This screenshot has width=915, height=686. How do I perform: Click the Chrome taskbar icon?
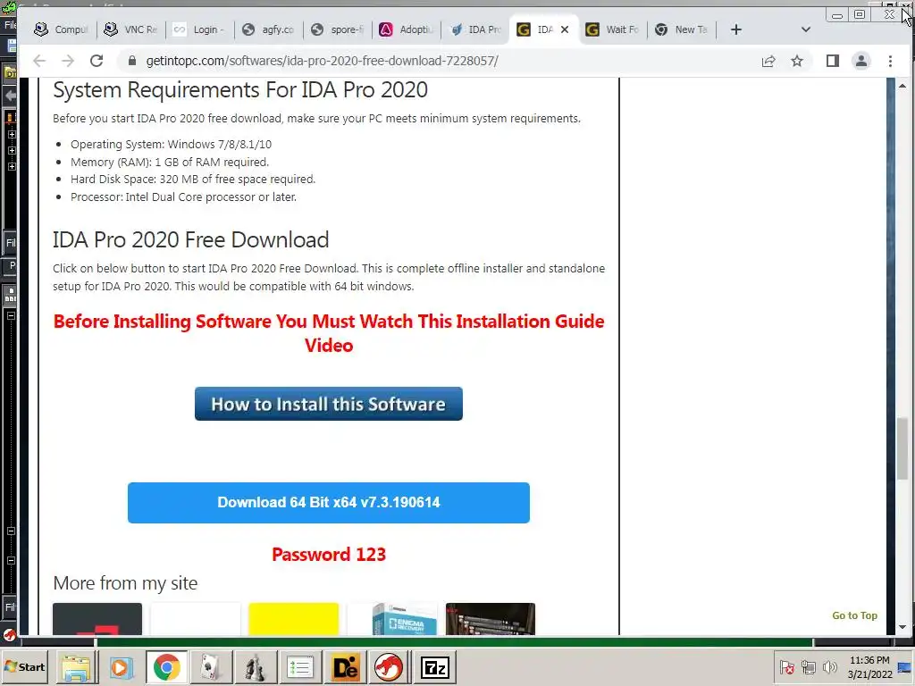click(166, 667)
